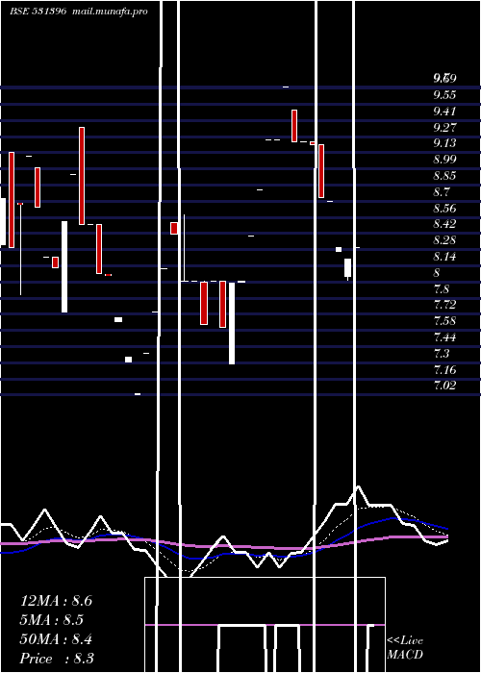The width and height of the screenshot is (481, 673).
Task: Select the 7.02 price axis label
Action: tap(444, 386)
